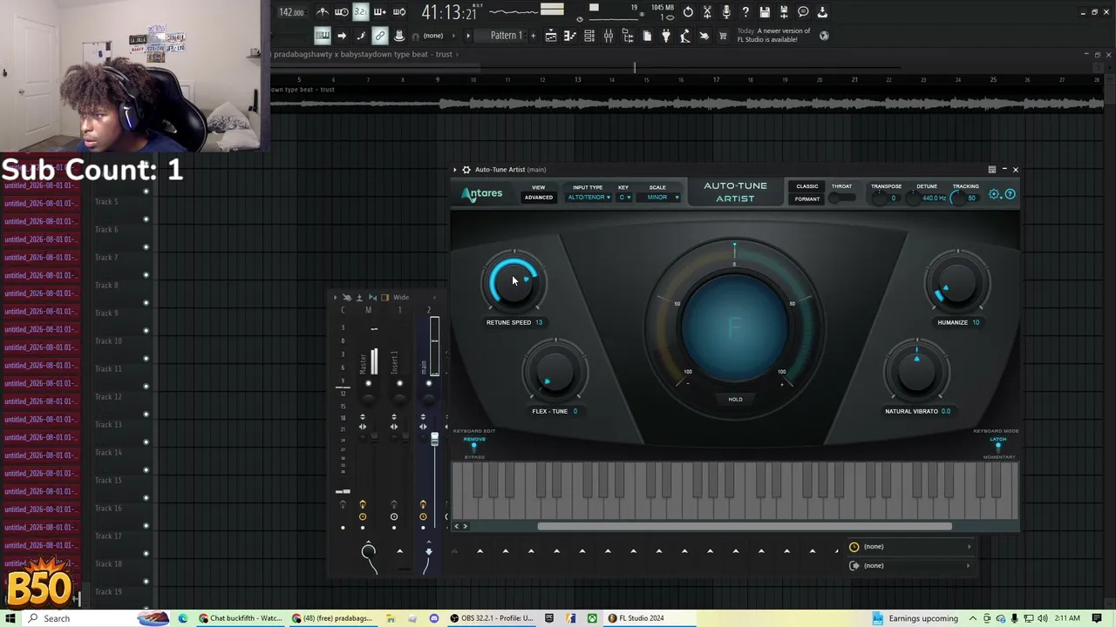Toggle the metronome icon in FL Studio toolbar

323,12
